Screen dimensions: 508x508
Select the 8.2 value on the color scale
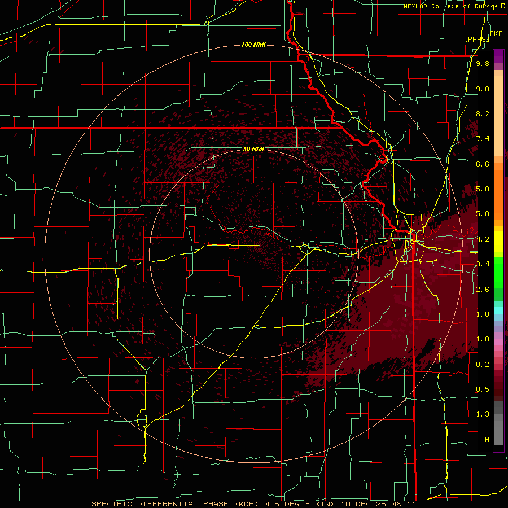483,113
